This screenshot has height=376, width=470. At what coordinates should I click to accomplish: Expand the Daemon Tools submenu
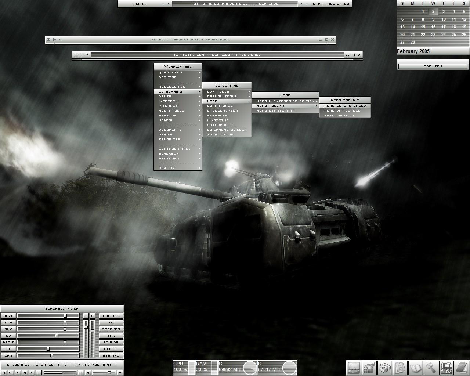pos(227,96)
